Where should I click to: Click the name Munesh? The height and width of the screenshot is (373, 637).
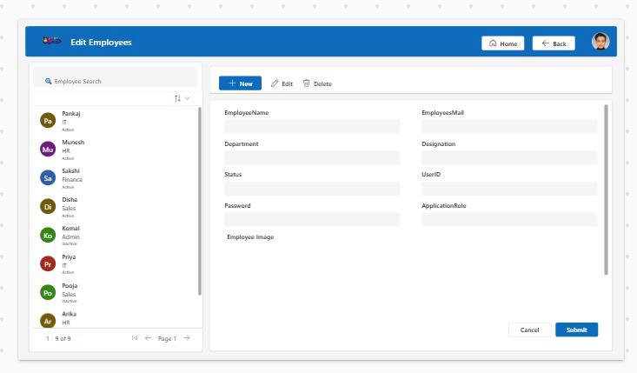pyautogui.click(x=73, y=143)
